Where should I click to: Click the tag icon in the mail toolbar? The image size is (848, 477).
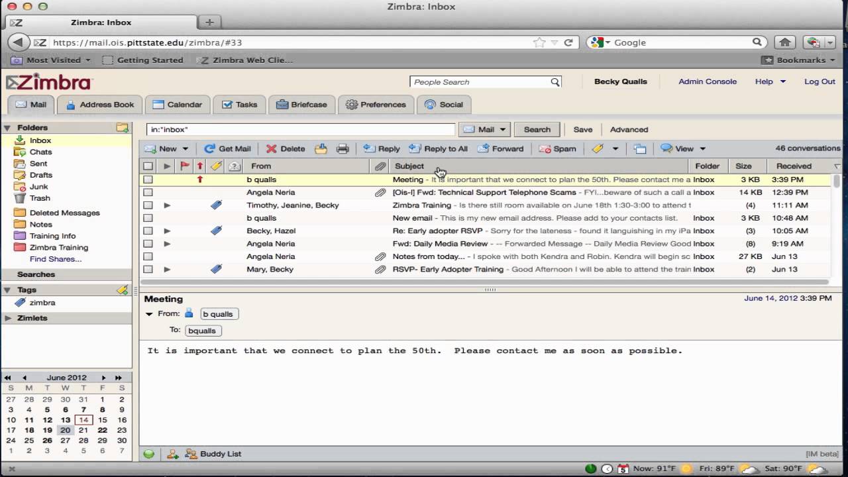coord(598,149)
